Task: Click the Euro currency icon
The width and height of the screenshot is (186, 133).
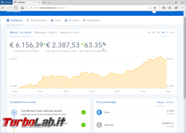Action: pyautogui.click(x=99, y=112)
